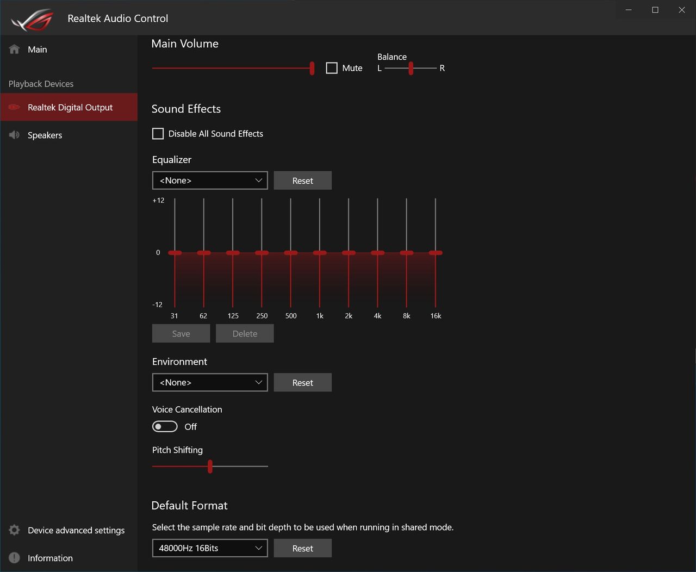Viewport: 696px width, 572px height.
Task: Open the Default Format 48000Hz 16Bits dropdown
Action: 210,548
